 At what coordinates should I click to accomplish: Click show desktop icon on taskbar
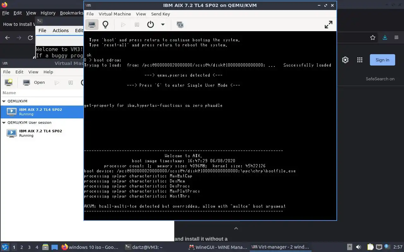click(55, 247)
